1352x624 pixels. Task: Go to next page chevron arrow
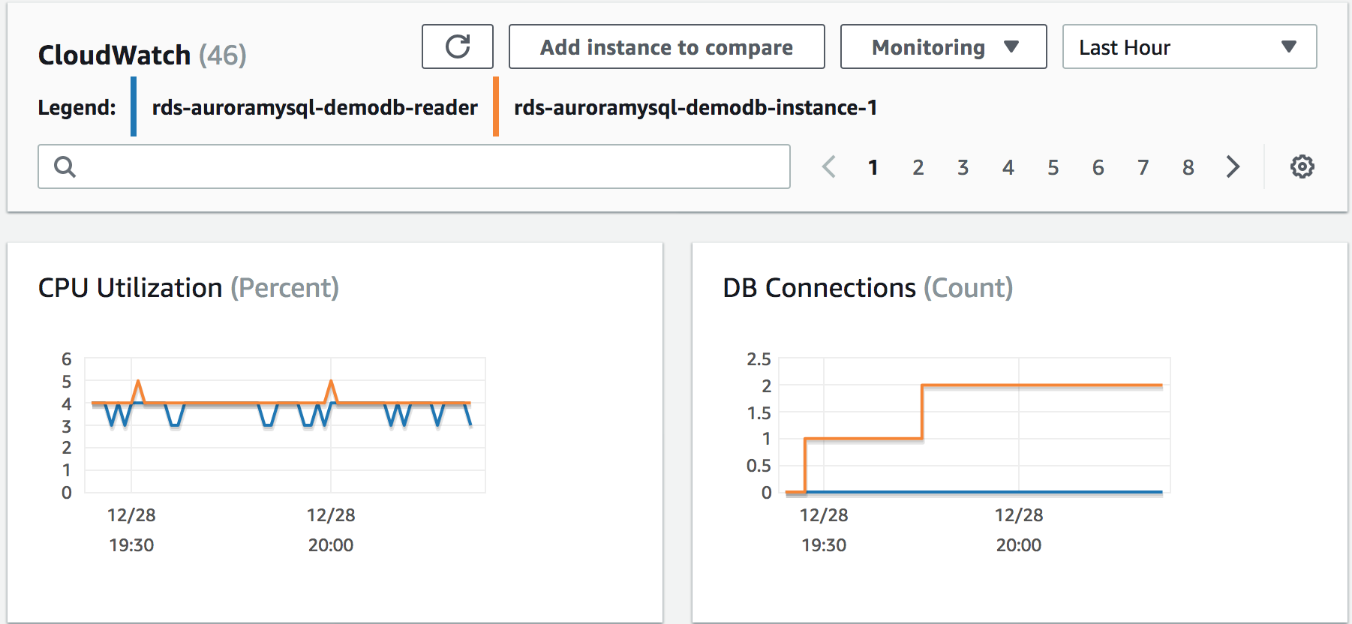tap(1233, 166)
